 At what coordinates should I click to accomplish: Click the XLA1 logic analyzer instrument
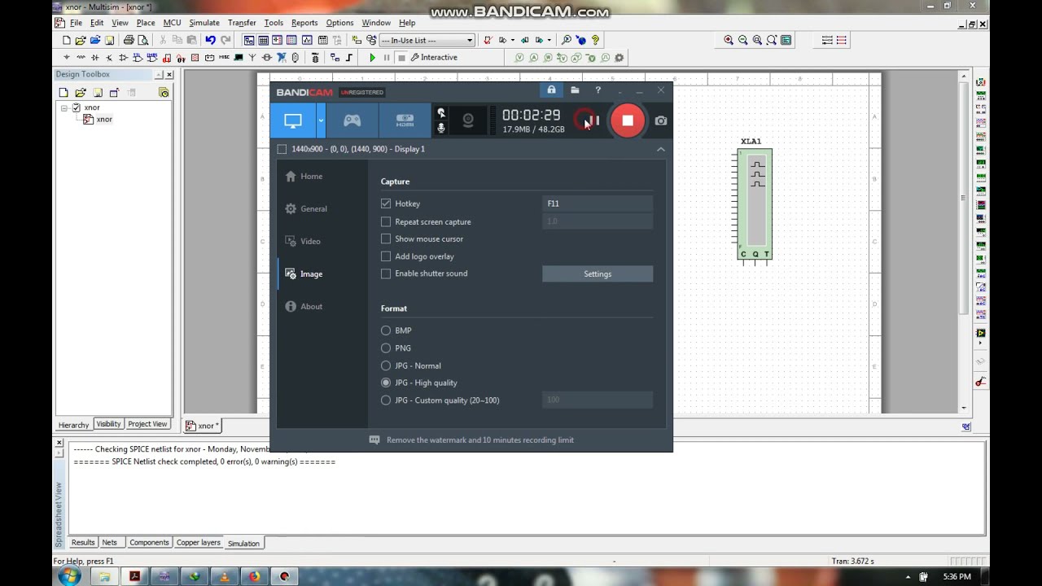[755, 204]
